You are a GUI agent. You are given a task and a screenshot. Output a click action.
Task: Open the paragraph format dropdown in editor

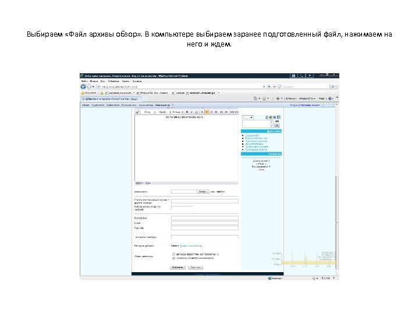[x=150, y=112]
